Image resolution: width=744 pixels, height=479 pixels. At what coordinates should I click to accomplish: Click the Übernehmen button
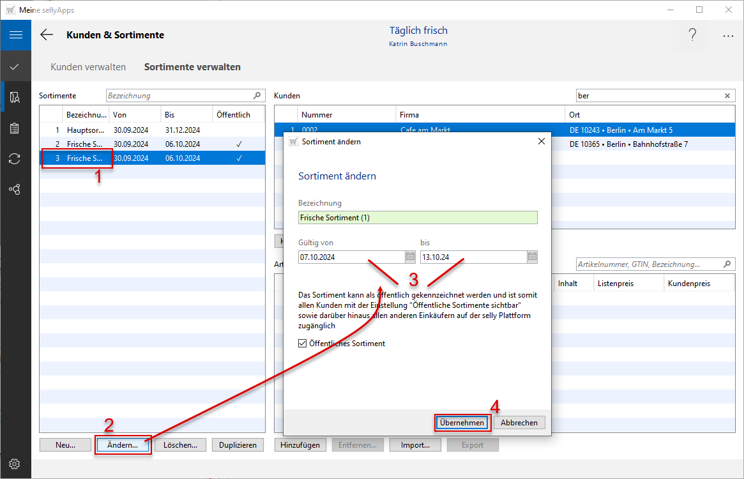click(x=463, y=422)
